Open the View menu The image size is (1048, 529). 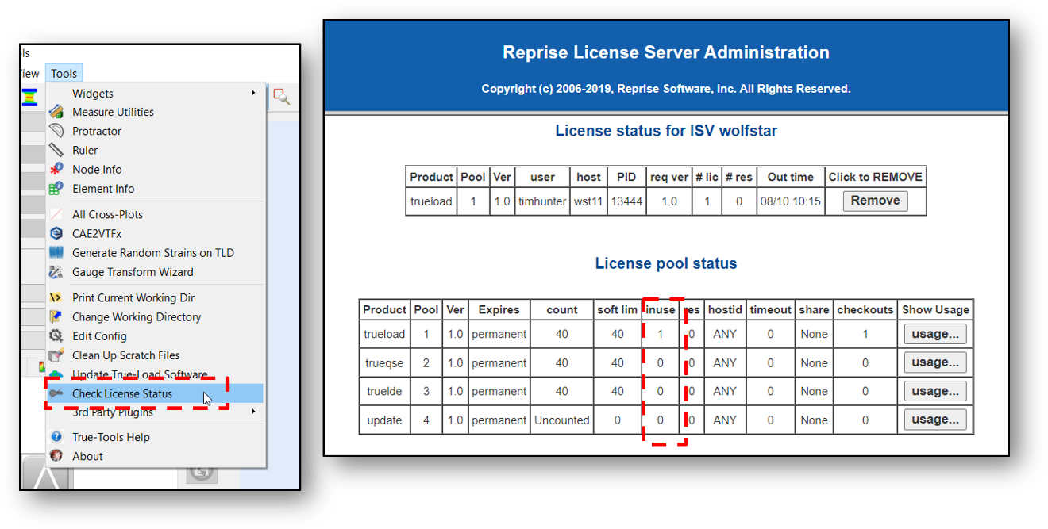point(29,74)
